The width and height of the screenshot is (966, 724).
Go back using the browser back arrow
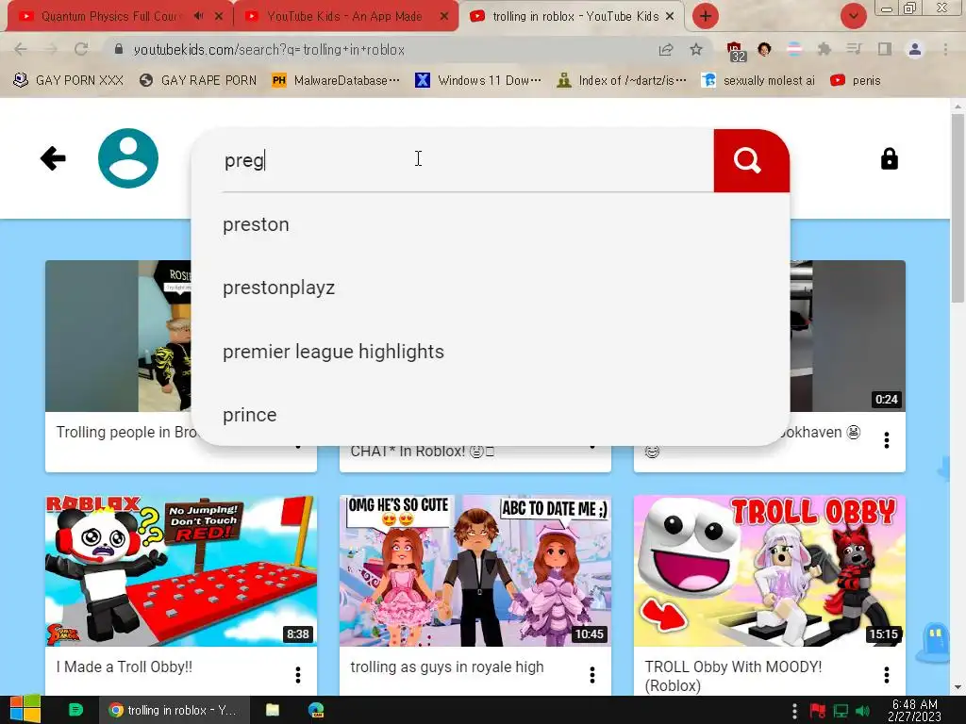(x=21, y=49)
